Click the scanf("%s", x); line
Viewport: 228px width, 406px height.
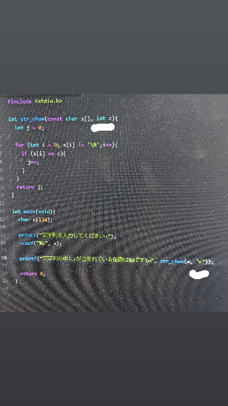tap(41, 244)
